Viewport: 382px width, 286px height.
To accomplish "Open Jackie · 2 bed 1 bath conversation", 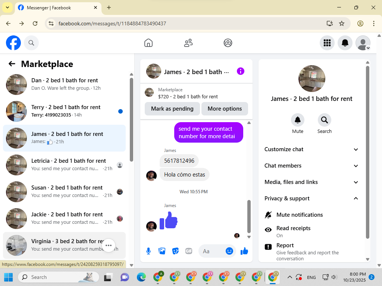I will 64,218.
